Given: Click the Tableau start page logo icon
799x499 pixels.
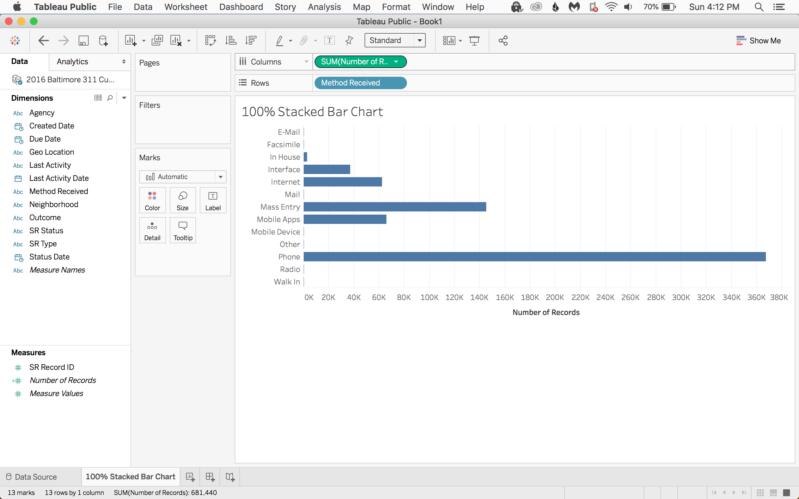Looking at the screenshot, I should [x=15, y=41].
